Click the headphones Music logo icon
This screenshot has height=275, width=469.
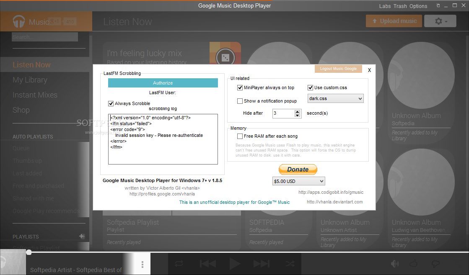pos(18,21)
